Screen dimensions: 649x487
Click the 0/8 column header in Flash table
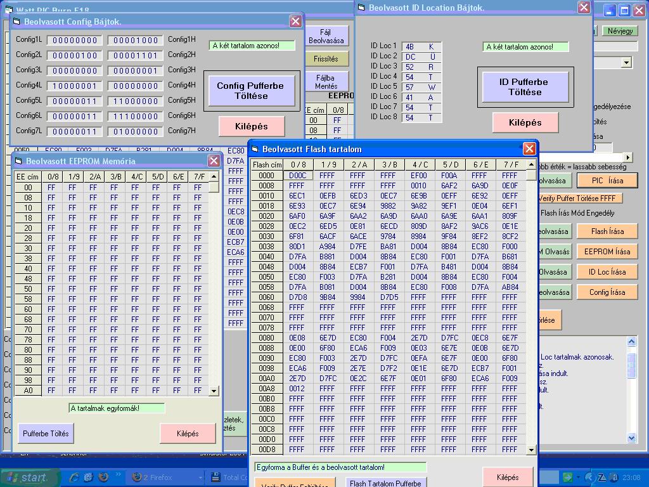[298, 165]
